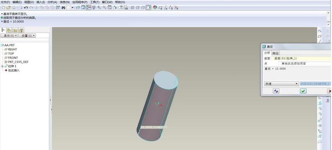Open the 分析(A) menu
Viewport: 332px width, 150px height.
[x=52, y=2]
